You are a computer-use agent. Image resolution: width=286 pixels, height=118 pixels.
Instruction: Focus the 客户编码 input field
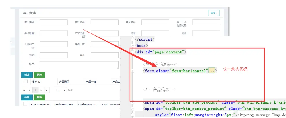pyautogui.click(x=53, y=22)
